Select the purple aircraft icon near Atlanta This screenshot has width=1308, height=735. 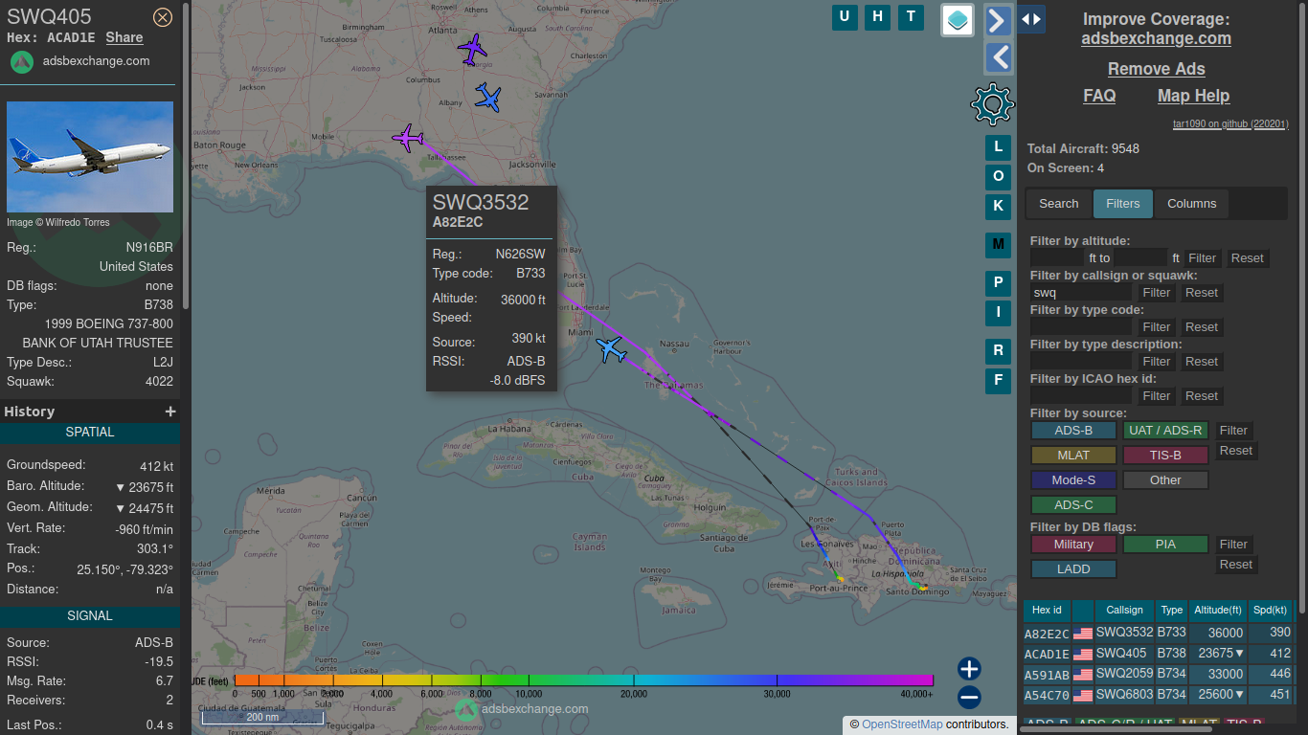pyautogui.click(x=472, y=49)
